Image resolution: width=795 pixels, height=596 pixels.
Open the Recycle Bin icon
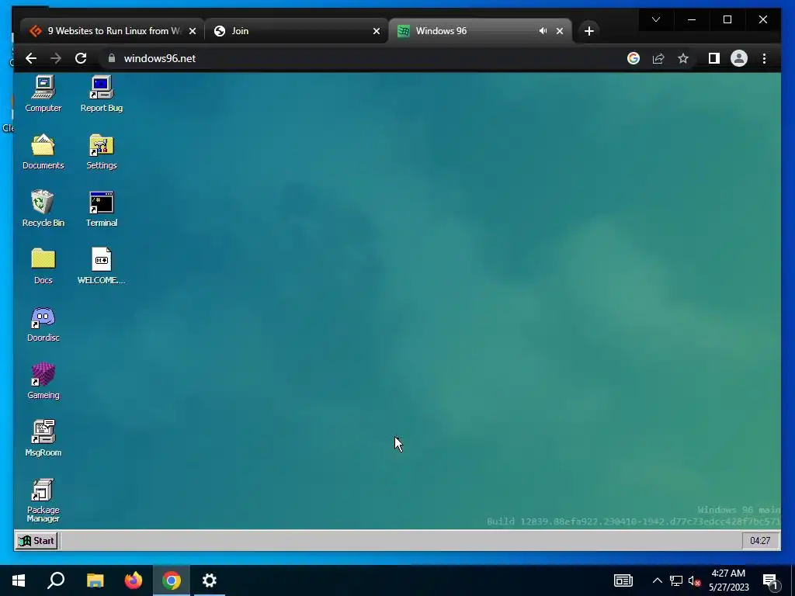coord(43,208)
